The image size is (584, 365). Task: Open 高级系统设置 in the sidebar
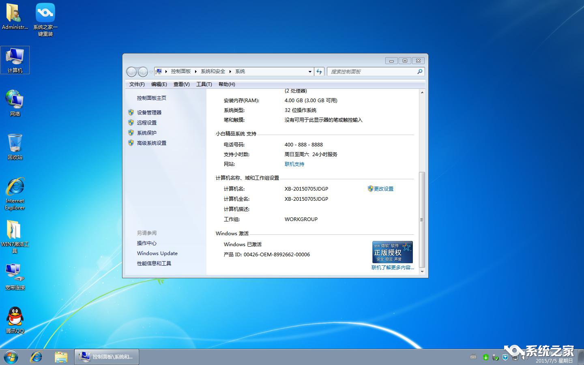[x=151, y=143]
